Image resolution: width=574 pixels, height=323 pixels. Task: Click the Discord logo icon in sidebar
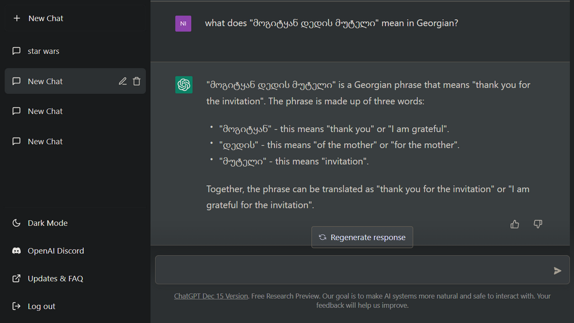point(16,251)
